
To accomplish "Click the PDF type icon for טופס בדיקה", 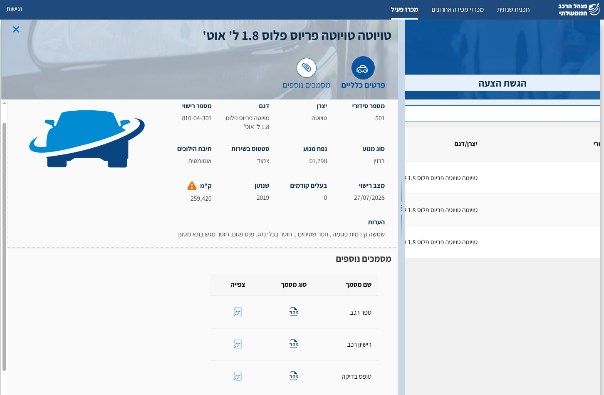I will click(294, 376).
